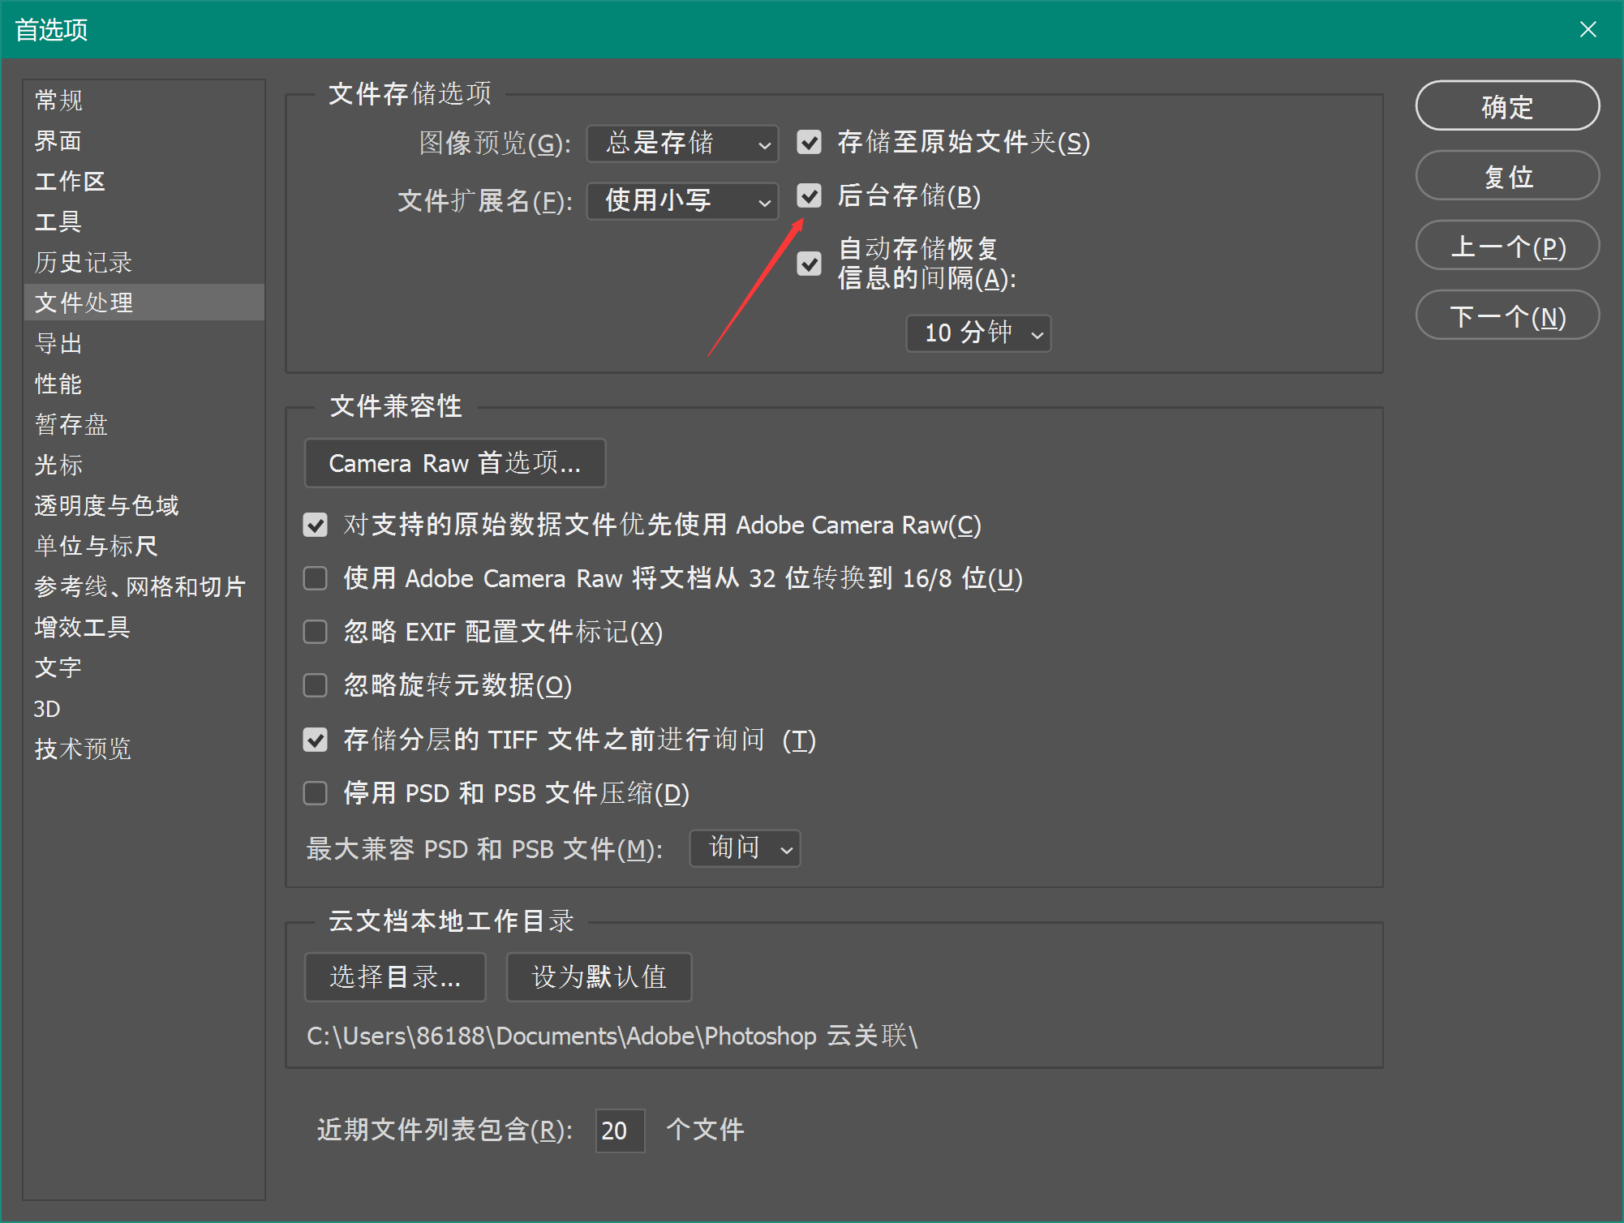
Task: Expand the 文件扩展名 使用小写 dropdown
Action: (682, 200)
